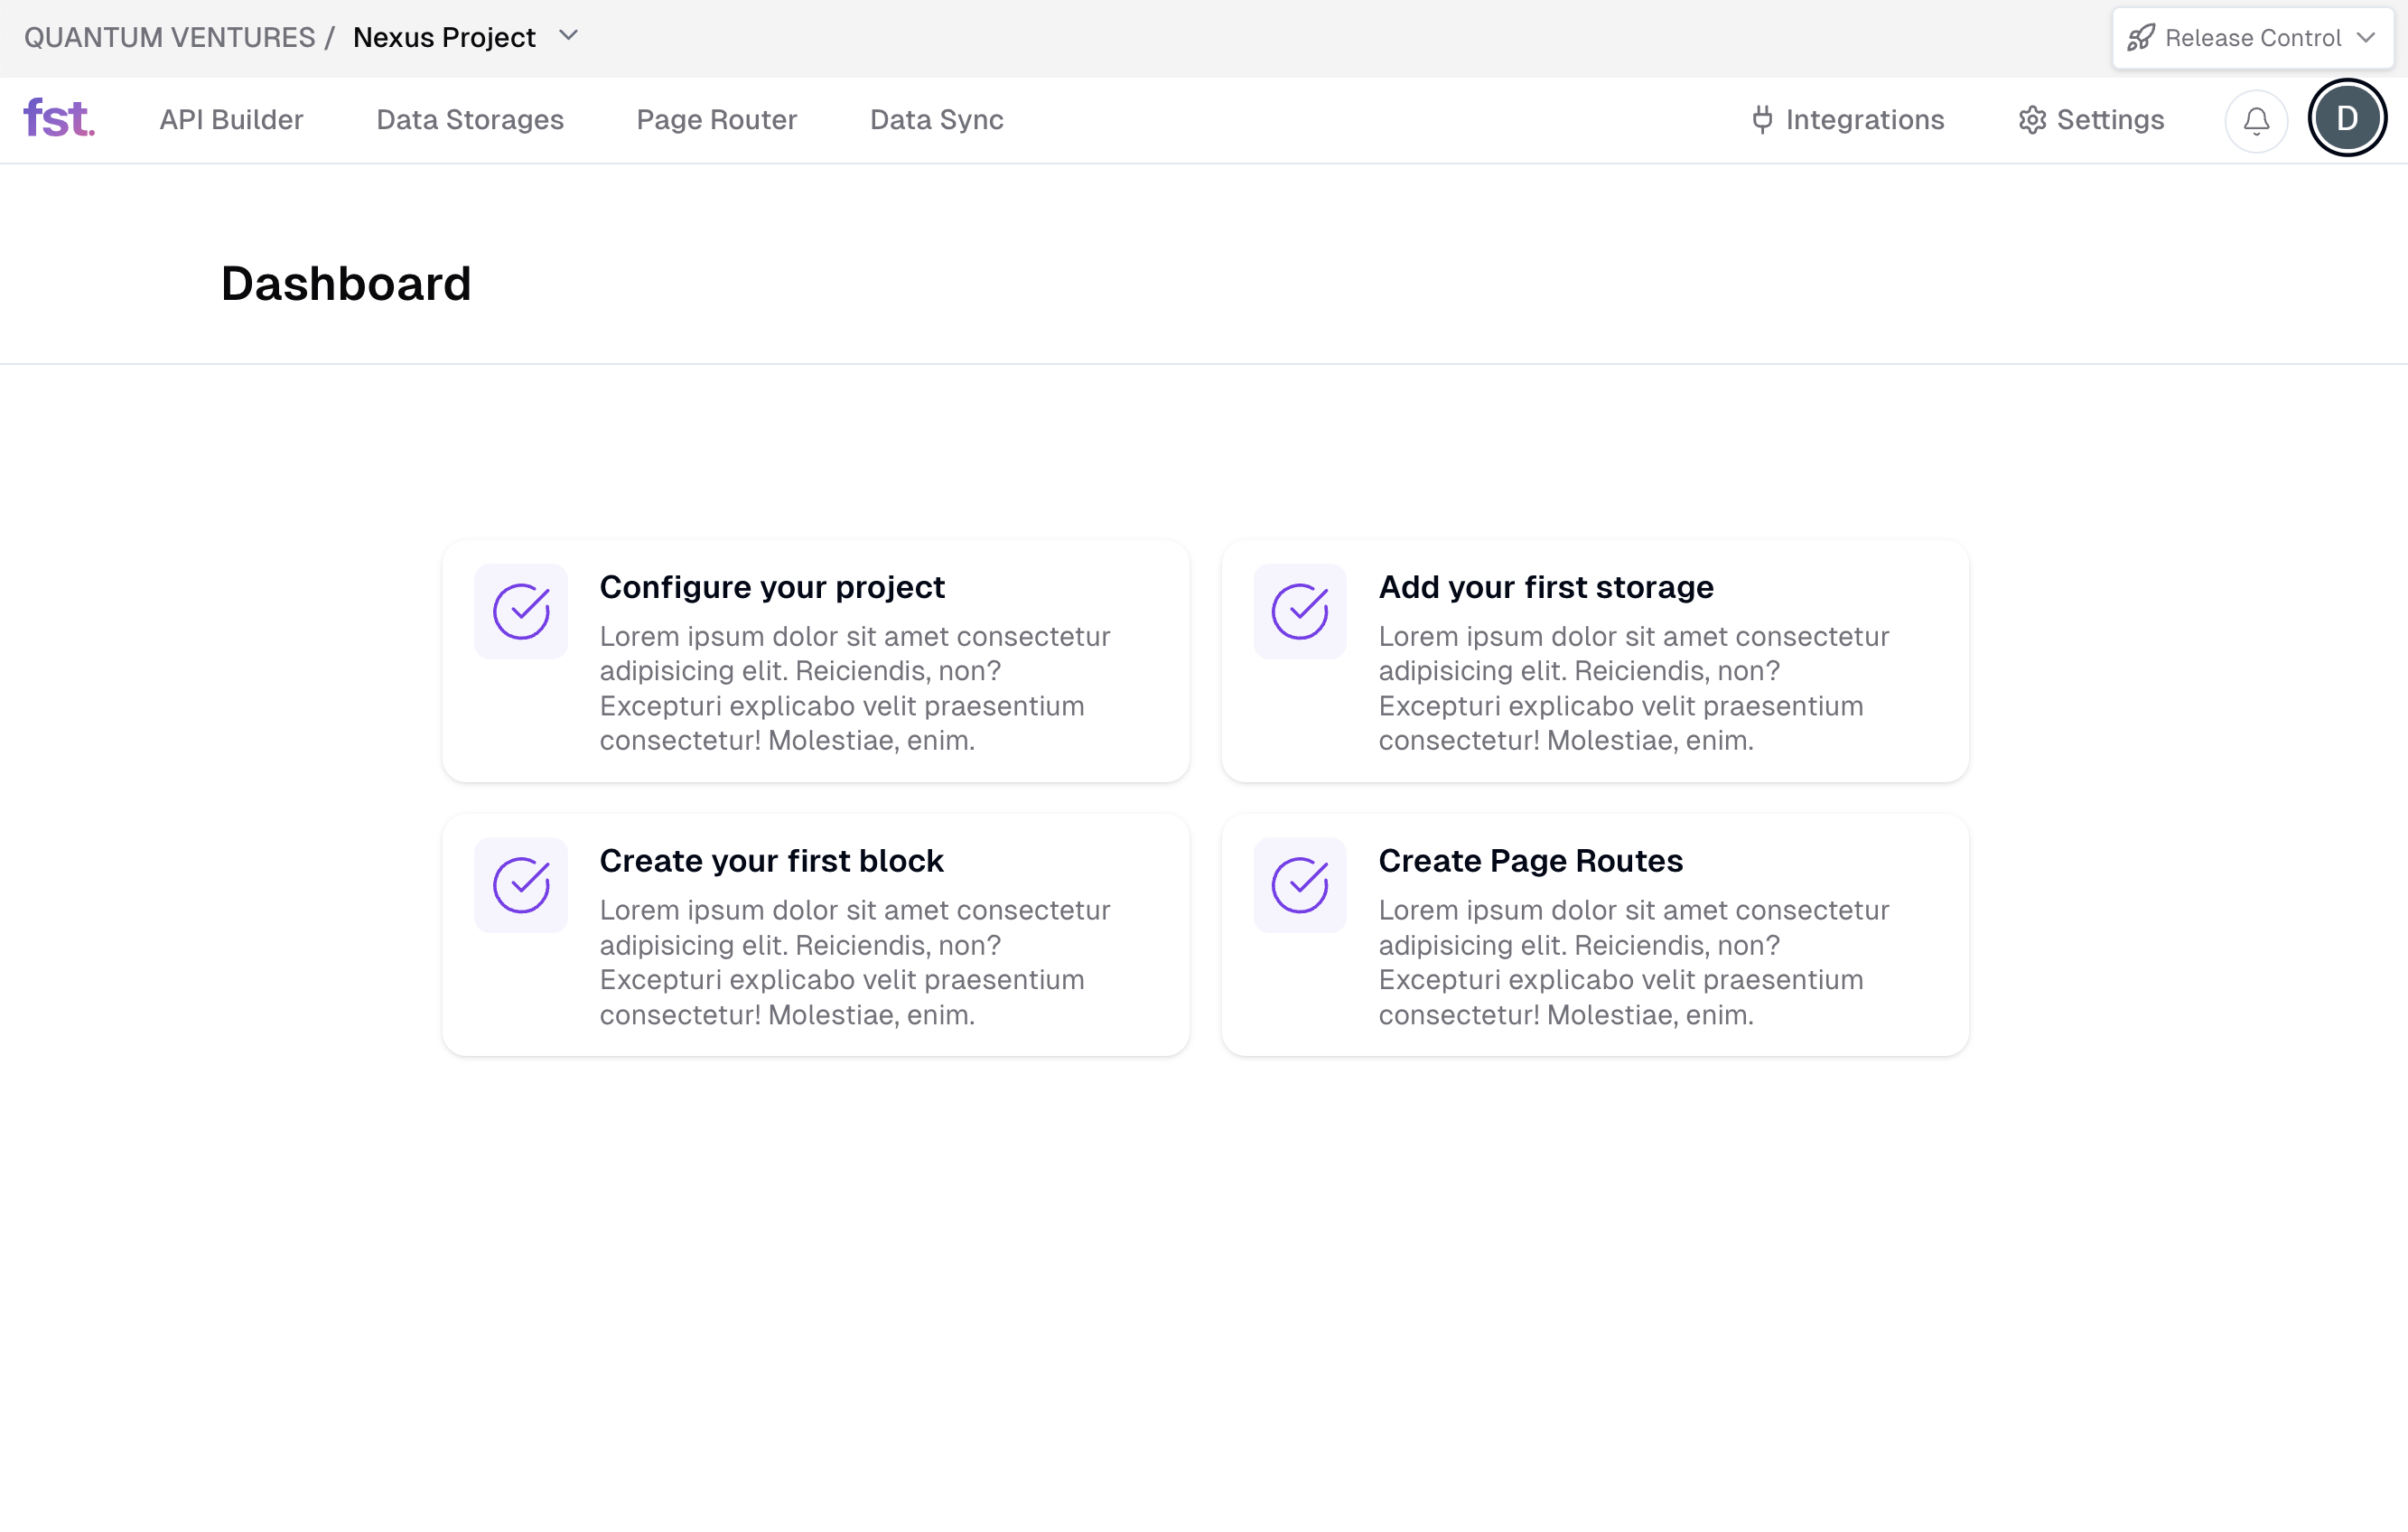Open the project switcher next to QUANTUM VENTURES
This screenshot has width=2408, height=1532.
coord(568,36)
